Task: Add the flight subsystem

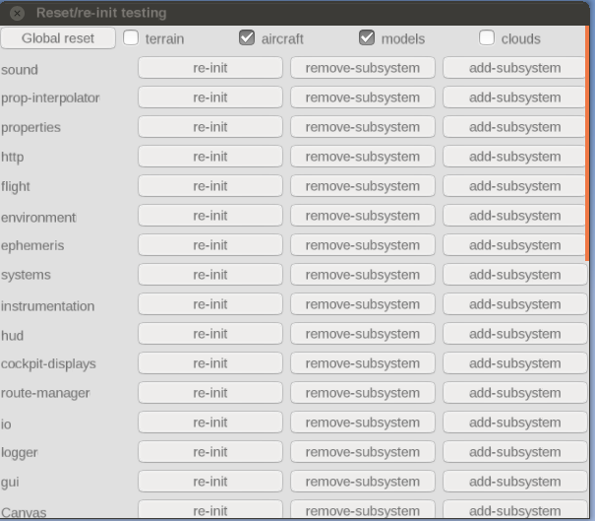Action: pyautogui.click(x=514, y=186)
